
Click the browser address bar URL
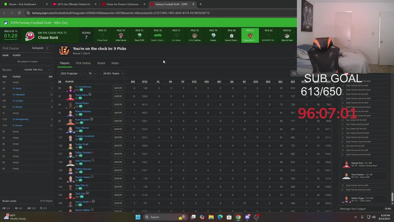coord(121,13)
